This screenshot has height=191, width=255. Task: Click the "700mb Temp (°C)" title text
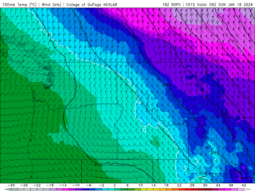tap(20, 4)
